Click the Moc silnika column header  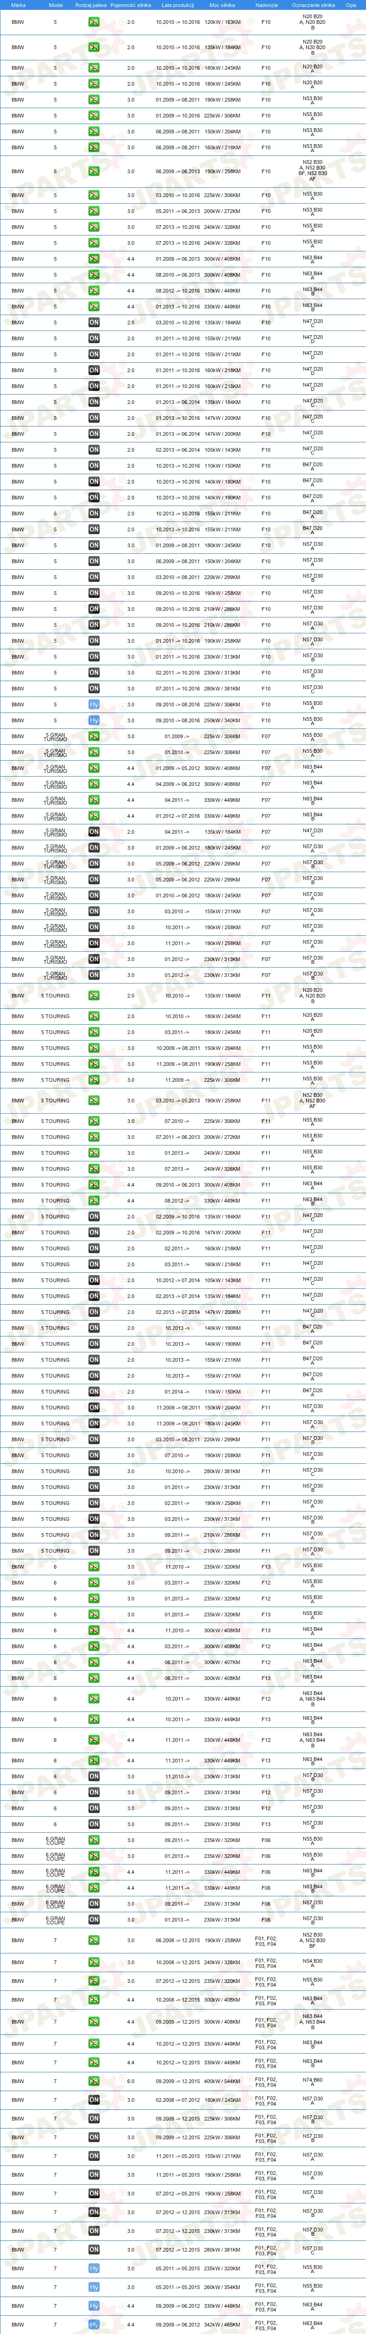click(x=222, y=5)
